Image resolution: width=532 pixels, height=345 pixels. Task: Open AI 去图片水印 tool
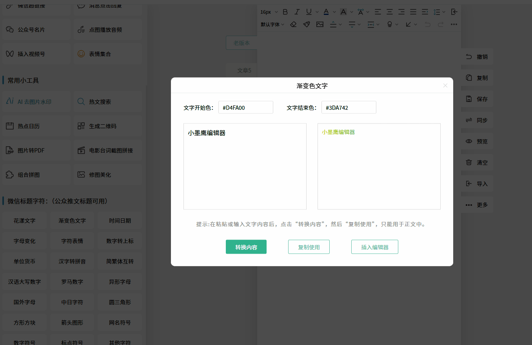coord(36,102)
